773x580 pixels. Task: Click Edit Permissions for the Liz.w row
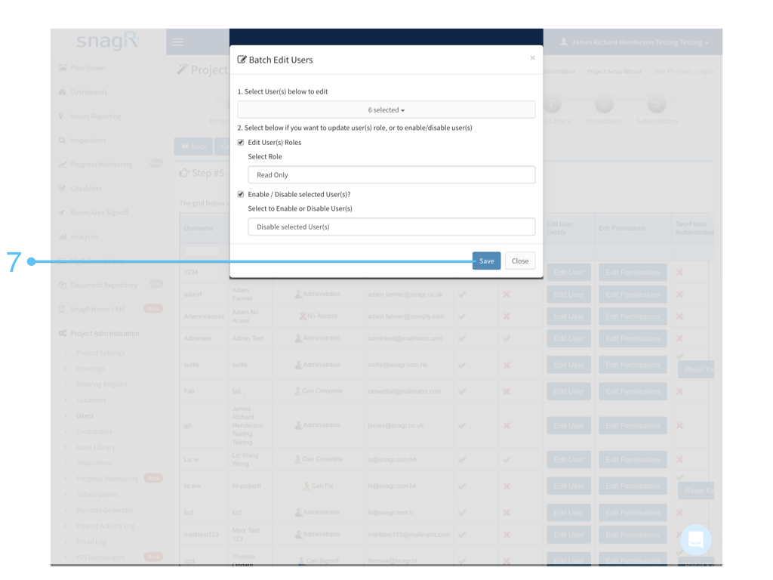(633, 460)
